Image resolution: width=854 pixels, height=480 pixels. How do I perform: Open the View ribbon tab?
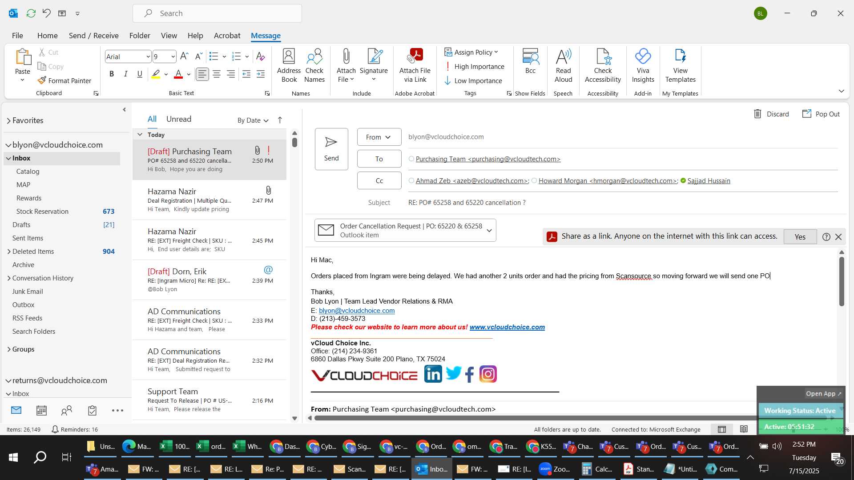[x=169, y=36]
